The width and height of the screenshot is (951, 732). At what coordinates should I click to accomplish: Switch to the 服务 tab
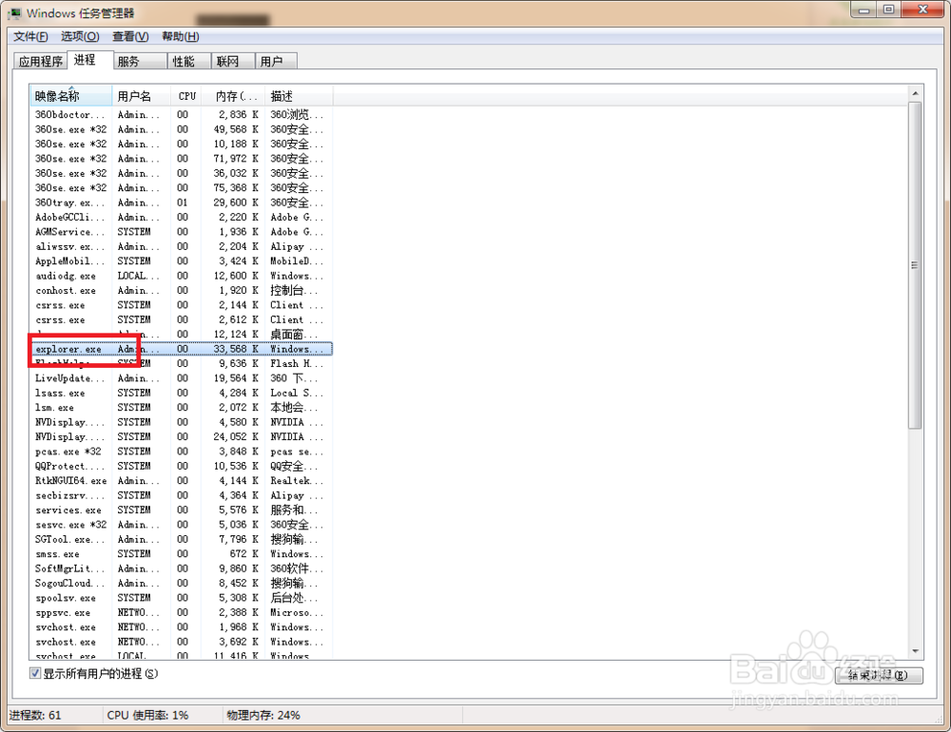(140, 61)
